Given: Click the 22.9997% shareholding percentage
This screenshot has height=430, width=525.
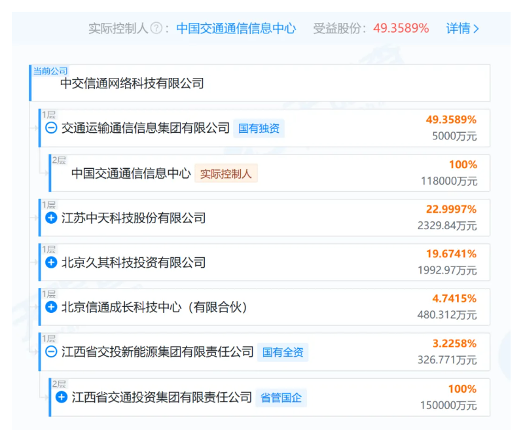Looking at the screenshot, I should (x=451, y=209).
